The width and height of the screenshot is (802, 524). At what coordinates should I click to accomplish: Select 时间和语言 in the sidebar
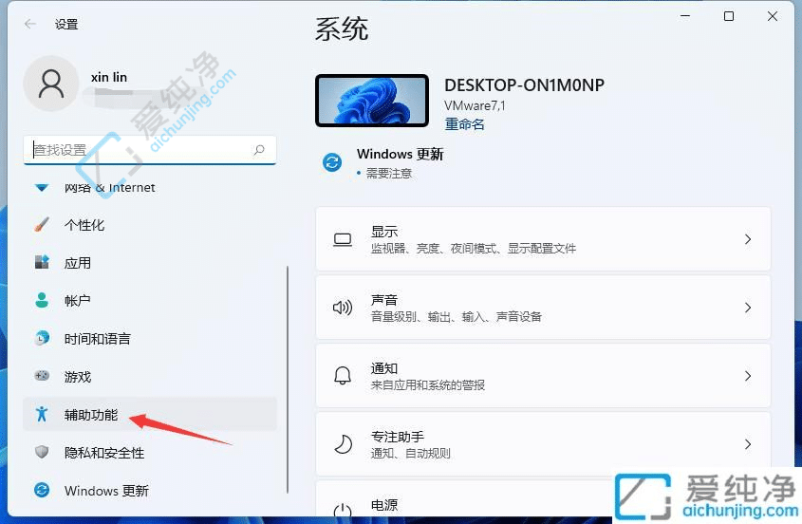[x=150, y=338]
